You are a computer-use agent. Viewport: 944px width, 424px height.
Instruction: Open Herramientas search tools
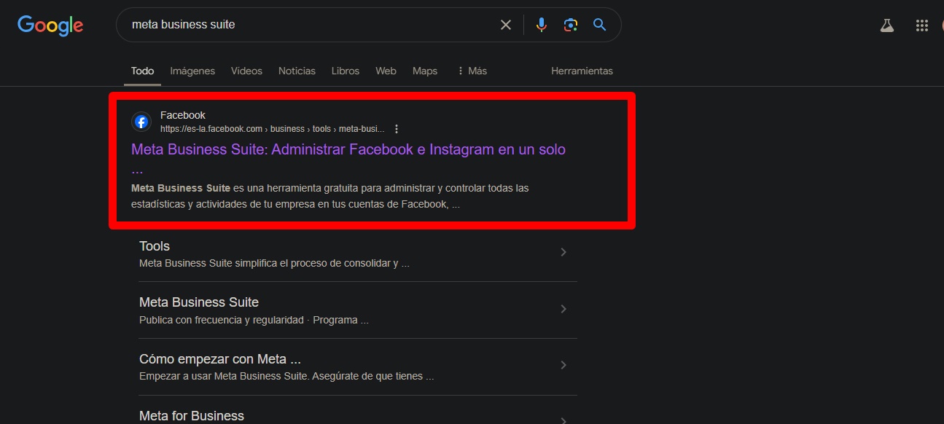tap(582, 71)
